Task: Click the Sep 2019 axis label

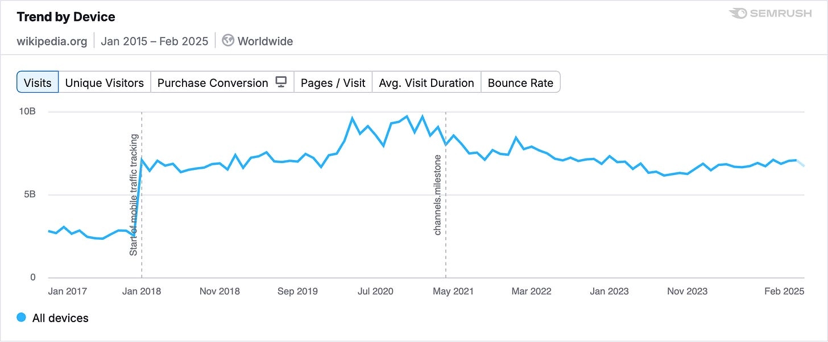Action: [297, 291]
